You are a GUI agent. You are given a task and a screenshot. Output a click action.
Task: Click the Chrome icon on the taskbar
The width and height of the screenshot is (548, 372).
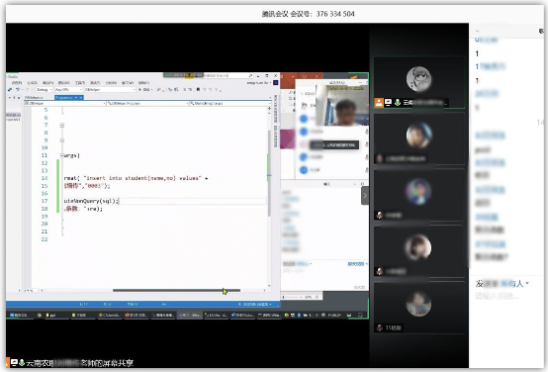click(x=40, y=315)
